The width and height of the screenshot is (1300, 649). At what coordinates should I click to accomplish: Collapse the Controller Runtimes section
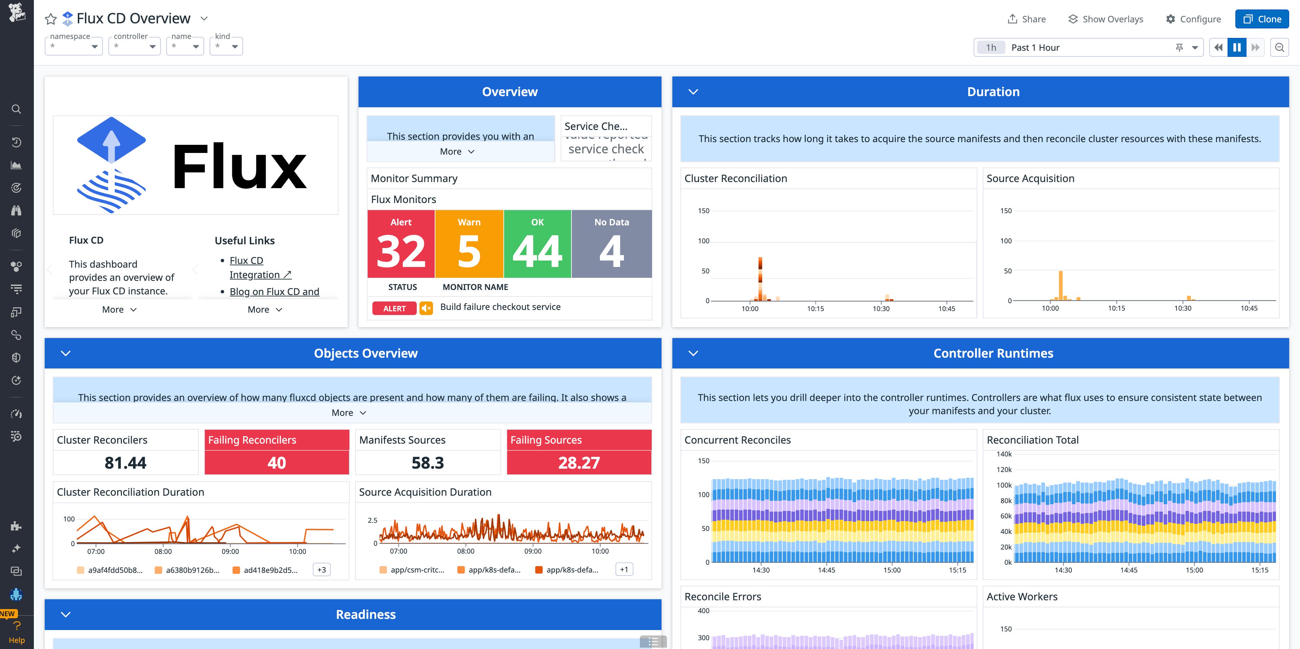pyautogui.click(x=693, y=353)
